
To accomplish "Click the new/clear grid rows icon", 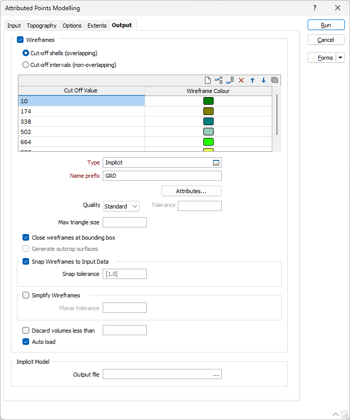I will (207, 80).
